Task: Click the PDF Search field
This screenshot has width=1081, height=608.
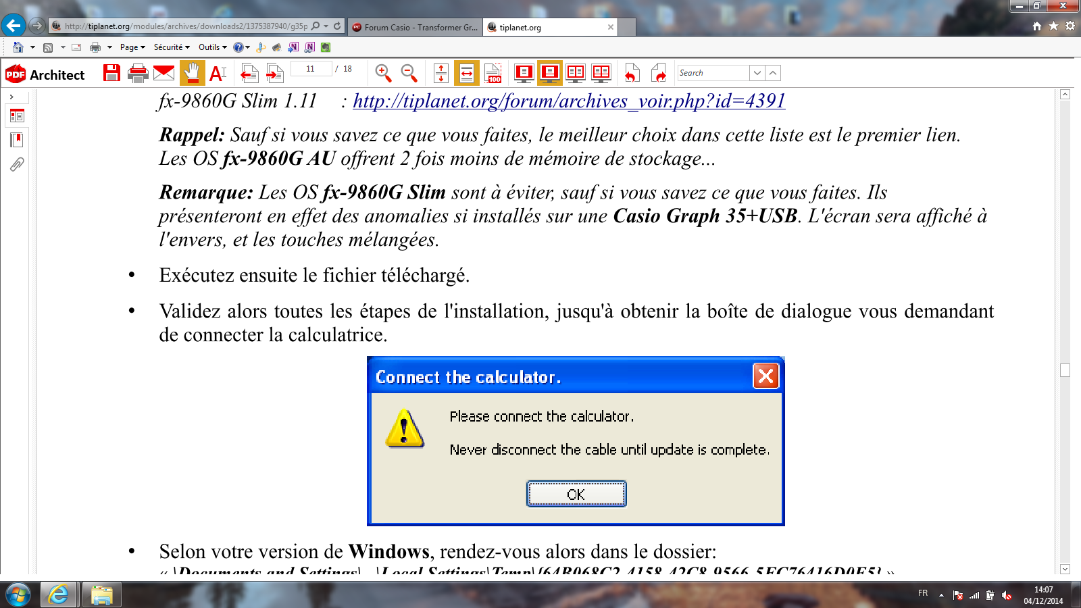Action: click(713, 73)
